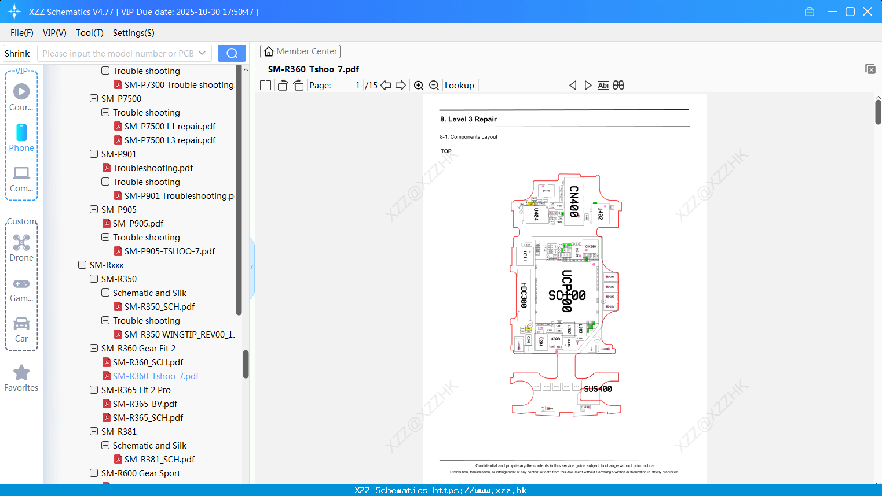Screen dimensions: 882x496
Task: Click the sidebar collapse handle arrow
Action: (252, 268)
